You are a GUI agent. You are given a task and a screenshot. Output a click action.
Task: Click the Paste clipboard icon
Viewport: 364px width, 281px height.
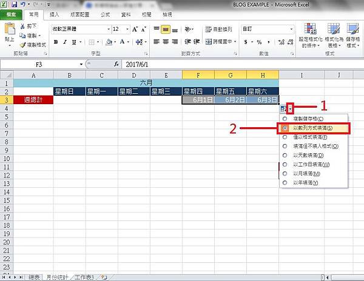pos(10,29)
